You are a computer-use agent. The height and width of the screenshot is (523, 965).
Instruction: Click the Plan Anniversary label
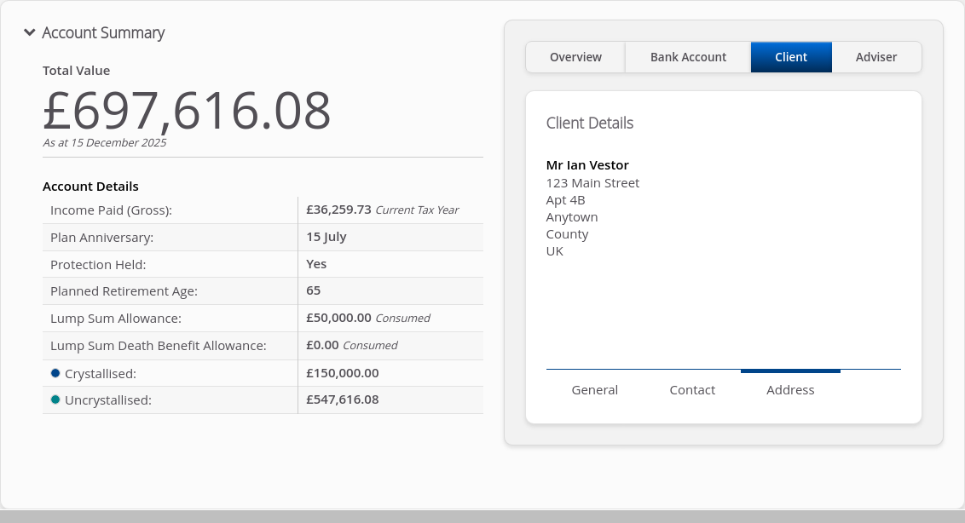coord(102,238)
